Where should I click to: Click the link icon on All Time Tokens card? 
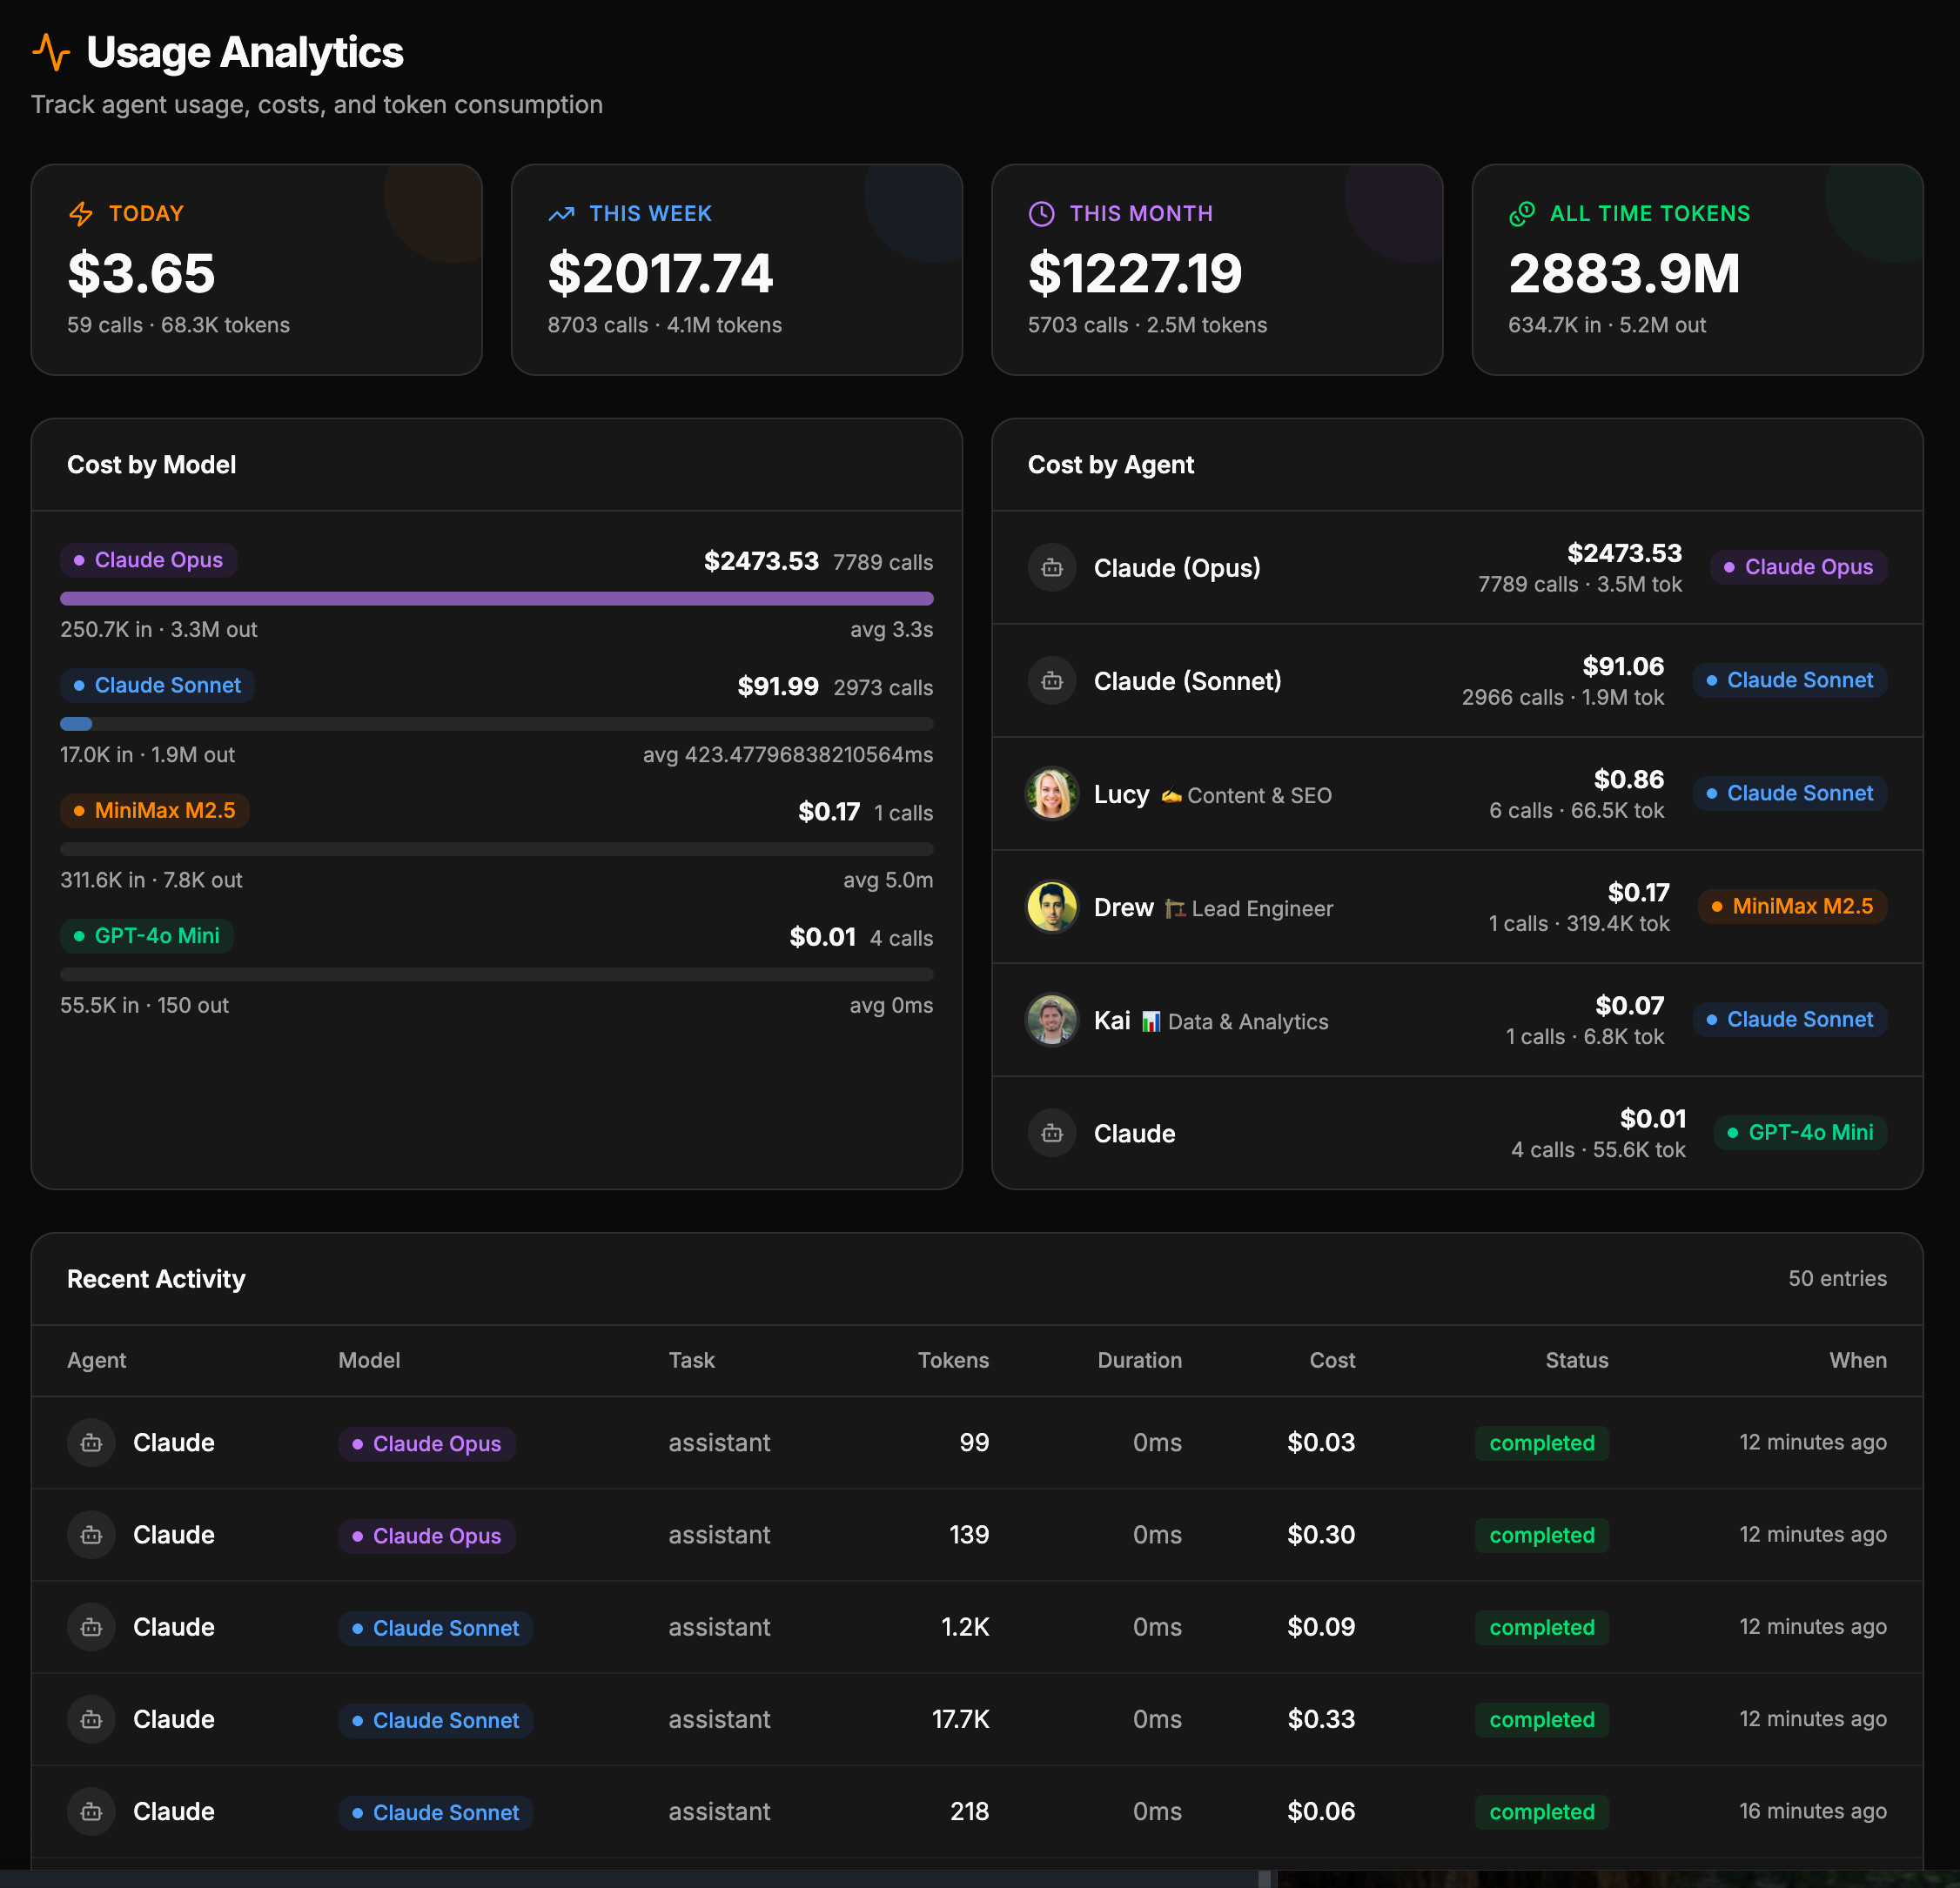pyautogui.click(x=1521, y=213)
